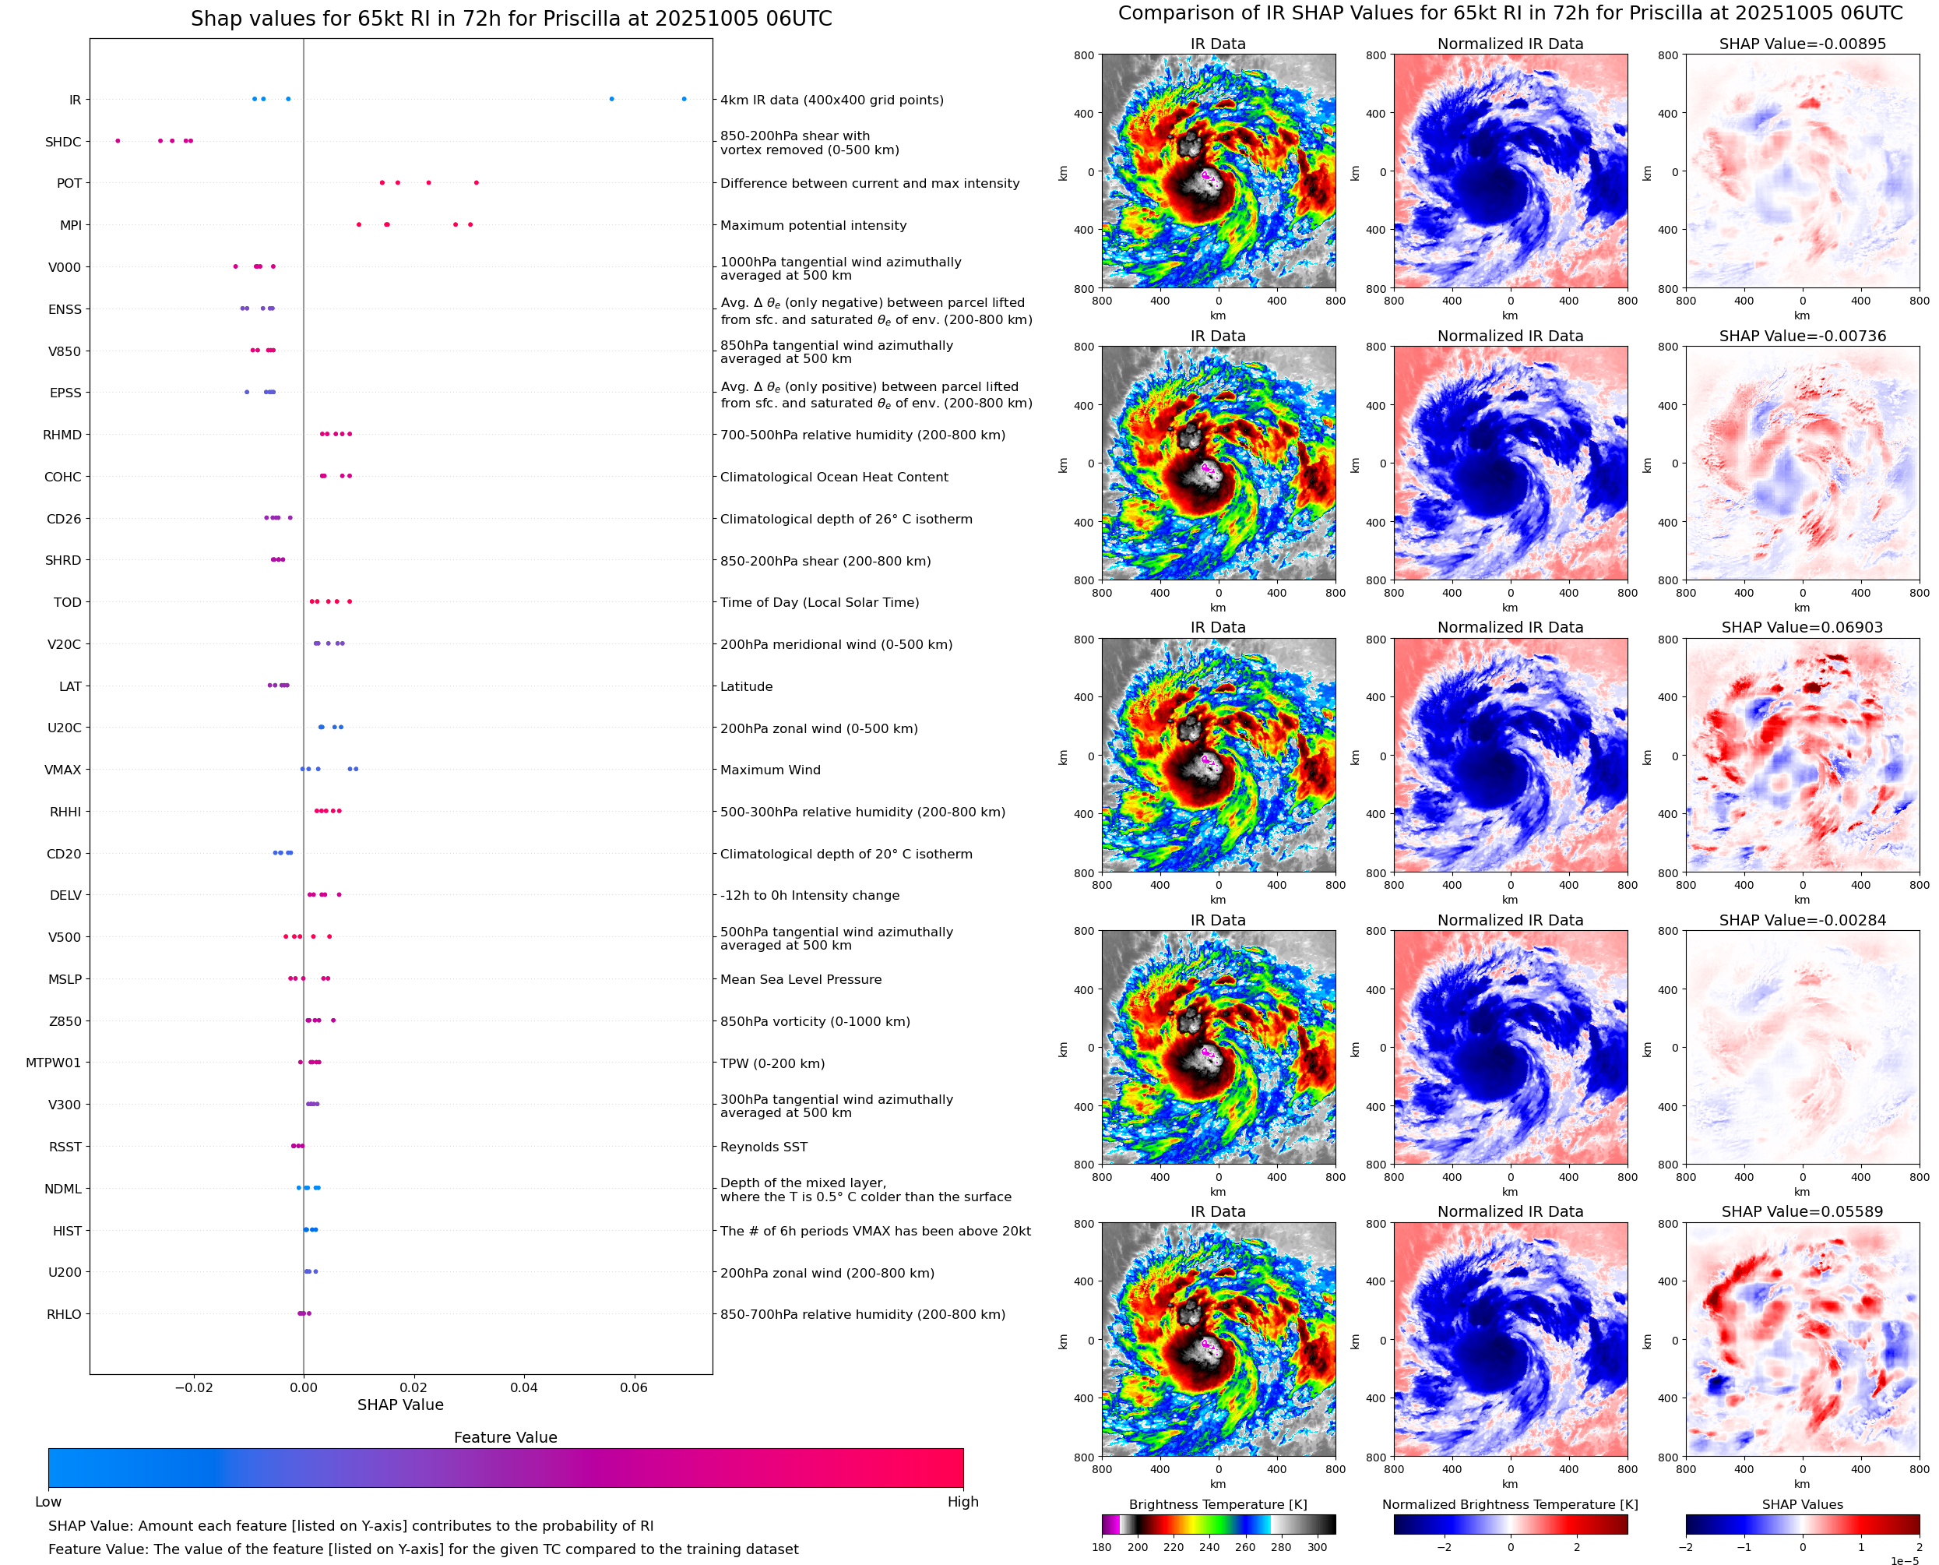Click the 'Reynolds SST' description text
The image size is (1939, 1565).
[x=763, y=1147]
